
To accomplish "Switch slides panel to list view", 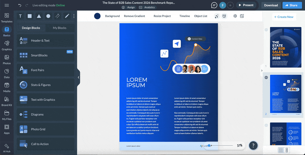I will (x=287, y=150).
